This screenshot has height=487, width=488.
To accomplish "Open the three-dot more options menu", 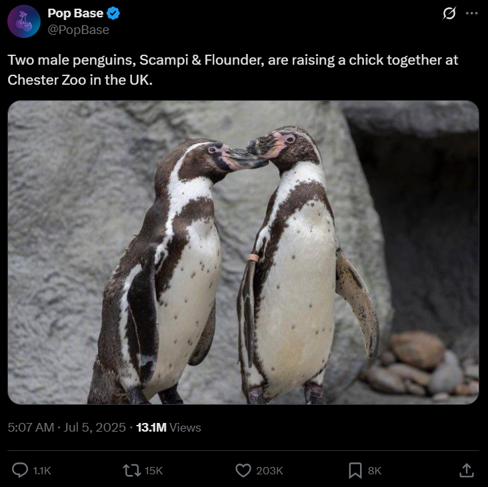I will click(x=471, y=13).
